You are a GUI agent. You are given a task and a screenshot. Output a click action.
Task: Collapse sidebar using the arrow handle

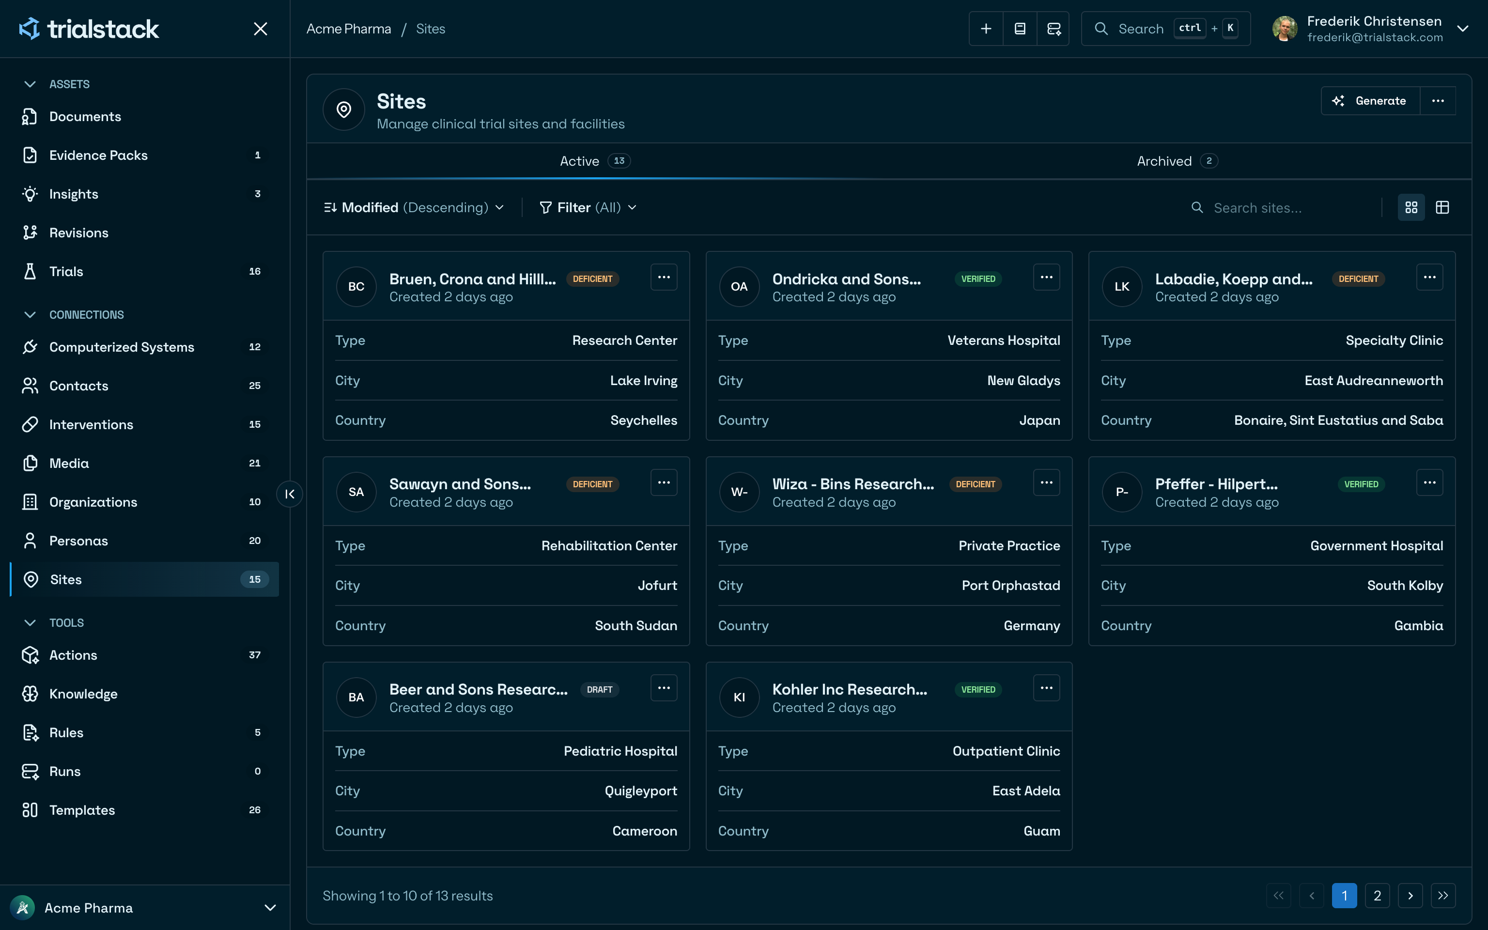tap(290, 494)
